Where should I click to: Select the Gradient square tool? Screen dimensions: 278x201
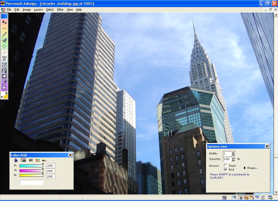pos(4,76)
